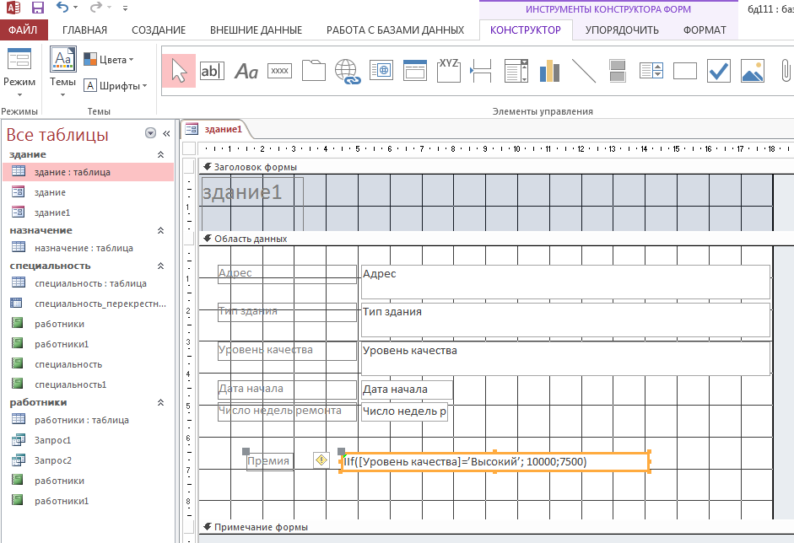Choose the Option Group control
This screenshot has width=794, height=543.
point(449,71)
